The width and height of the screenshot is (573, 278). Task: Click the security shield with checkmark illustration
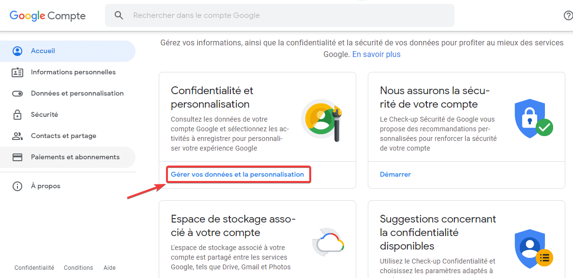pyautogui.click(x=534, y=119)
